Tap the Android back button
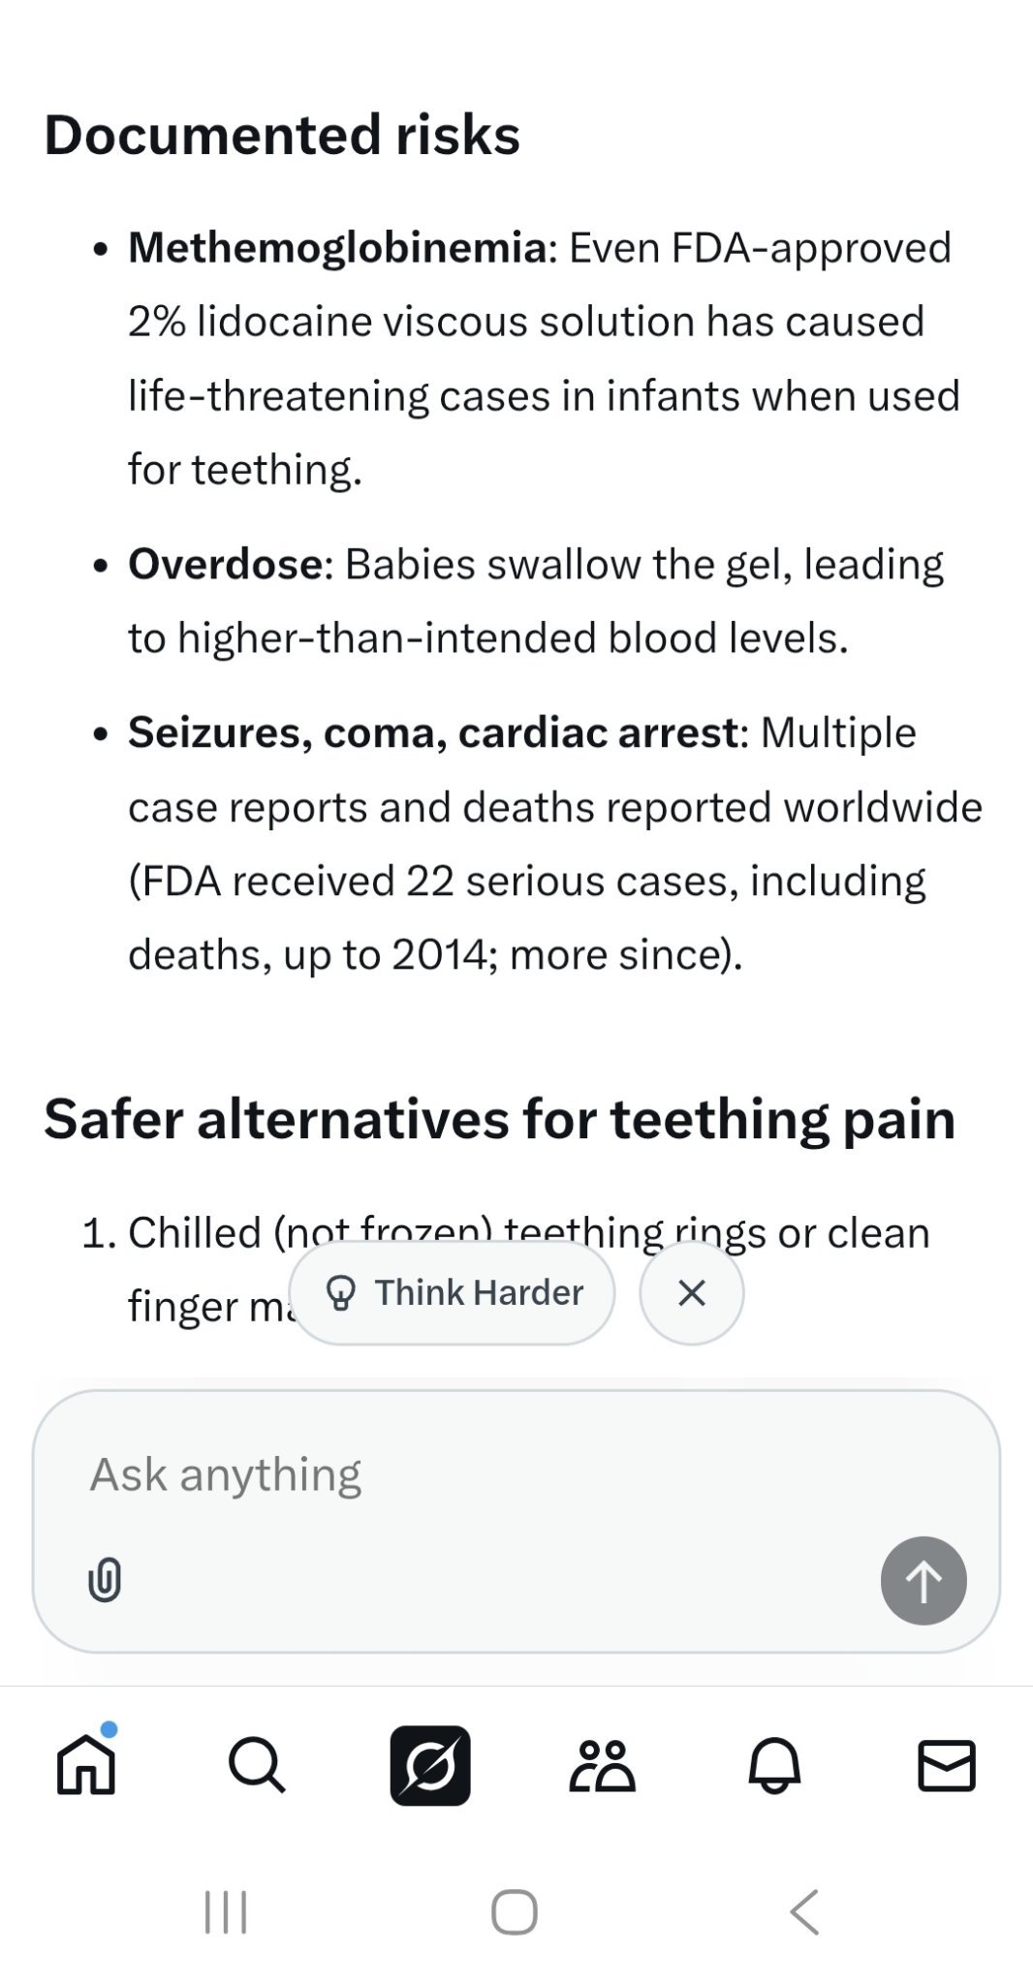 pyautogui.click(x=804, y=1911)
